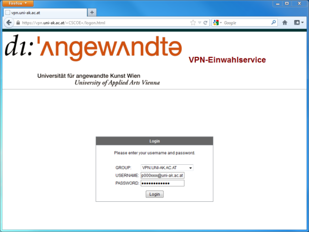Go to the Firefox home page
Image resolution: width=309 pixels, height=232 pixels.
(x=285, y=23)
